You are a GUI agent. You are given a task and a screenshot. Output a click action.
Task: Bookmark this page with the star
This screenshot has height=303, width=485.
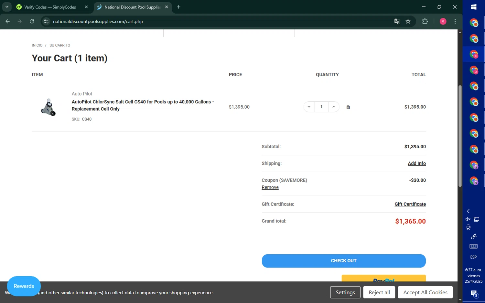point(408,21)
